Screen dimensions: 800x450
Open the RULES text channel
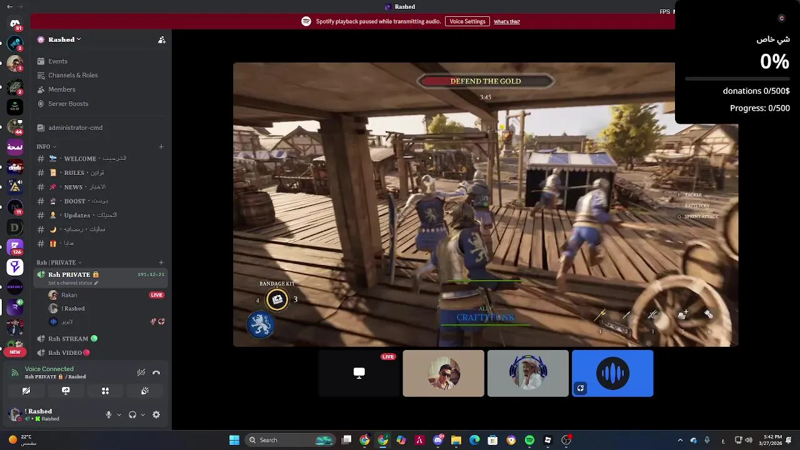[x=101, y=172]
